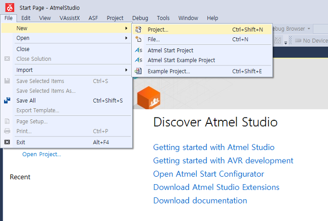Click Download documentation link
328x221 pixels.
[x=200, y=200]
